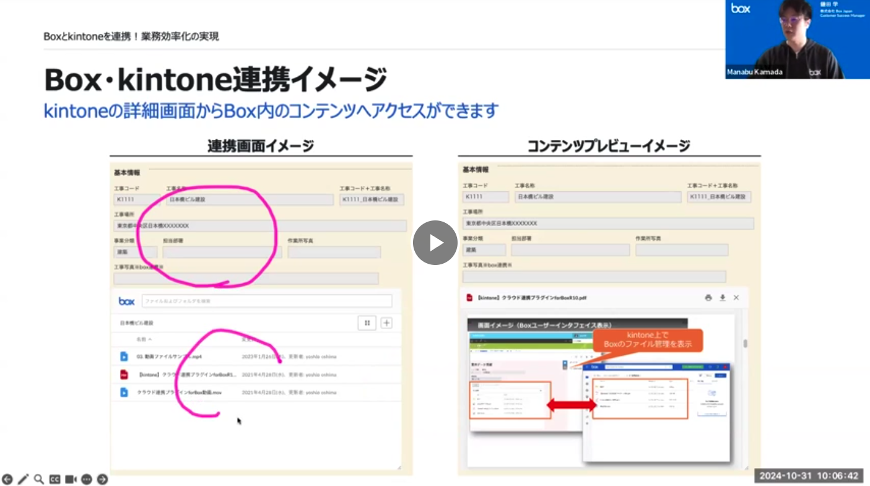Toggle closed captions CC button
The height and width of the screenshot is (486, 870).
[54, 479]
